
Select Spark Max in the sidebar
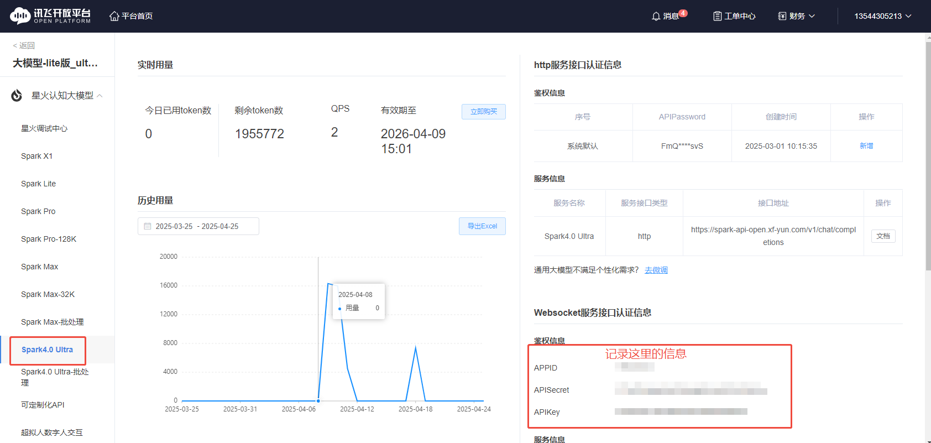click(x=40, y=267)
